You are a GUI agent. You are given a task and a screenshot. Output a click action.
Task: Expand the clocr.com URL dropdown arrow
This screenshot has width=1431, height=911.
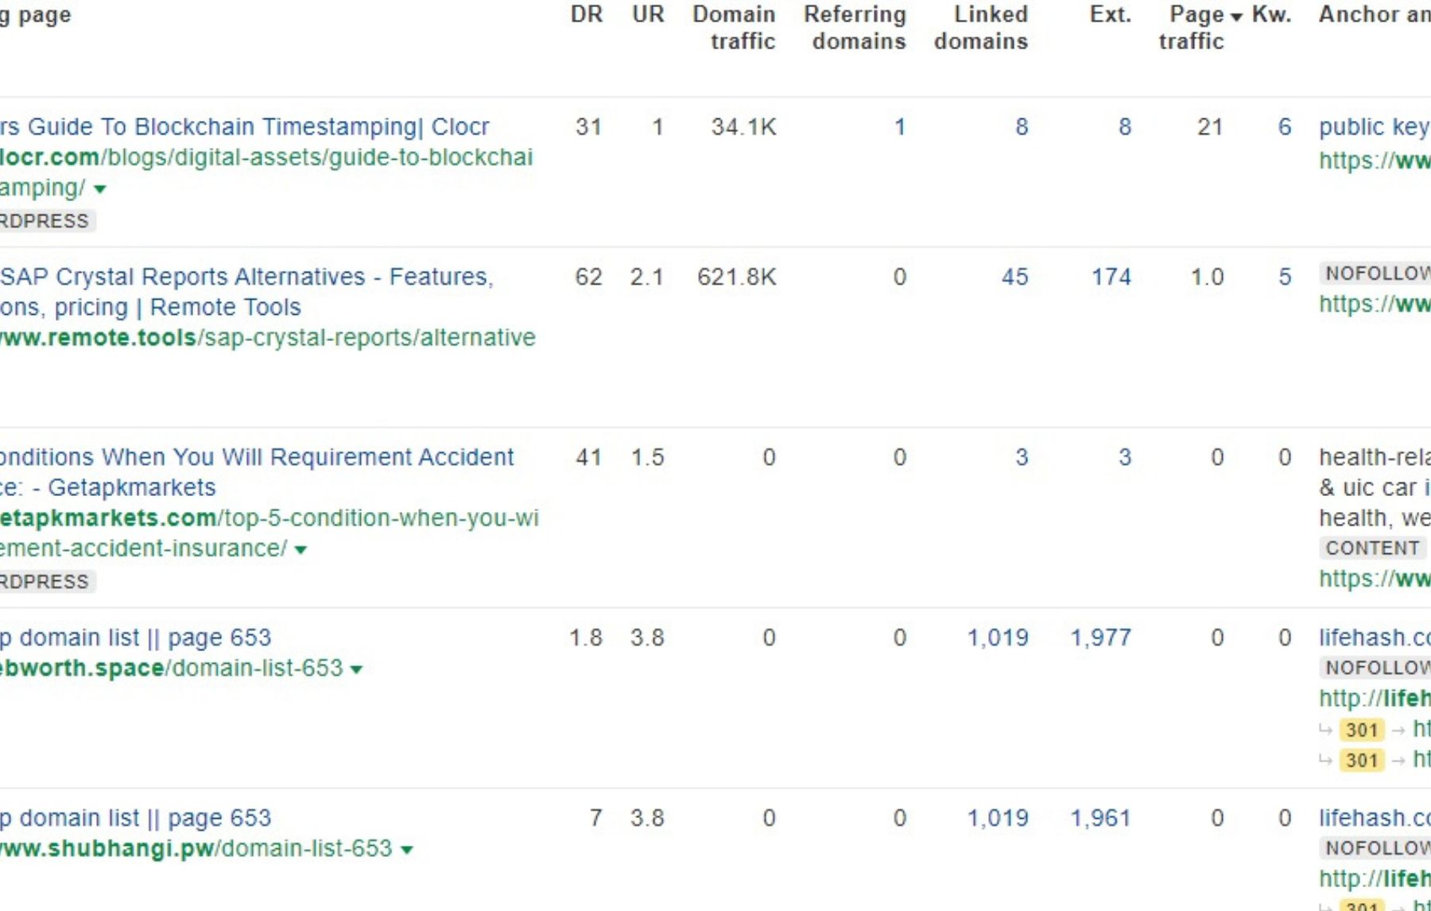pyautogui.click(x=100, y=189)
